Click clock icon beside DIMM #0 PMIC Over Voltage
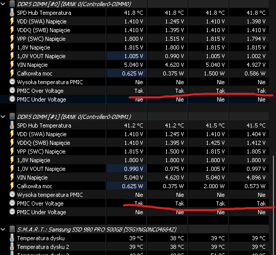 (x=12, y=90)
